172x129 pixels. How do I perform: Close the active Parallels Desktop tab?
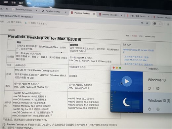[x=94, y=14]
